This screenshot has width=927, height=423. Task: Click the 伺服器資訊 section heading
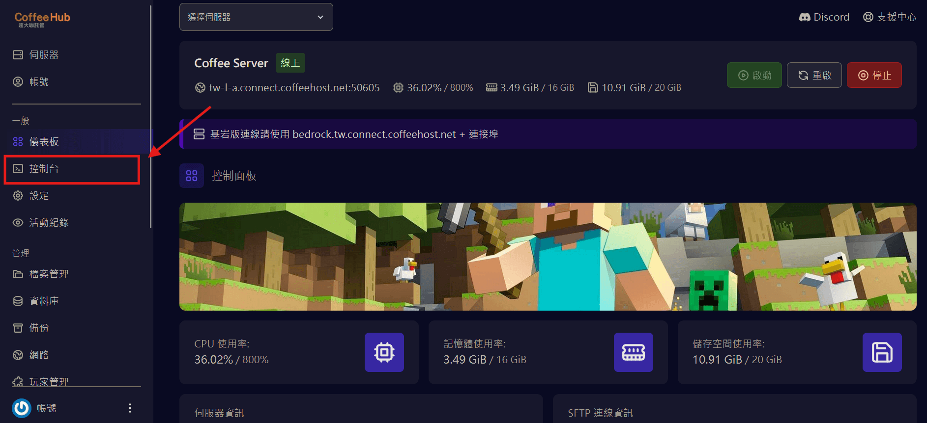pos(219,413)
